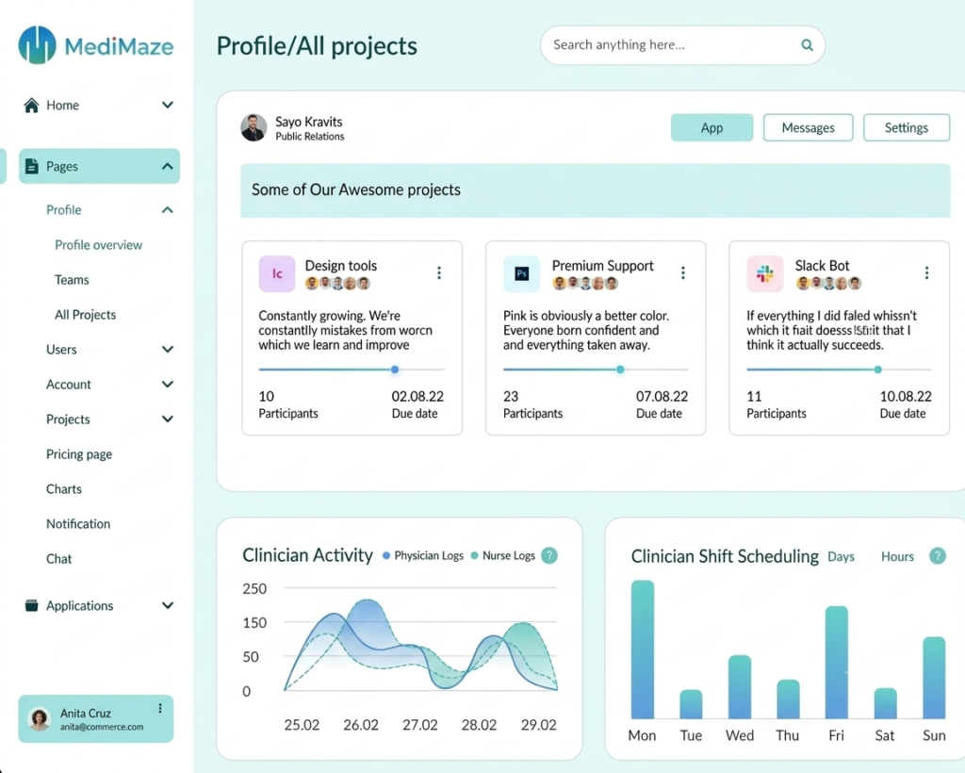Image resolution: width=965 pixels, height=773 pixels.
Task: Open the Slack Bot three-dot menu
Action: coord(926,272)
